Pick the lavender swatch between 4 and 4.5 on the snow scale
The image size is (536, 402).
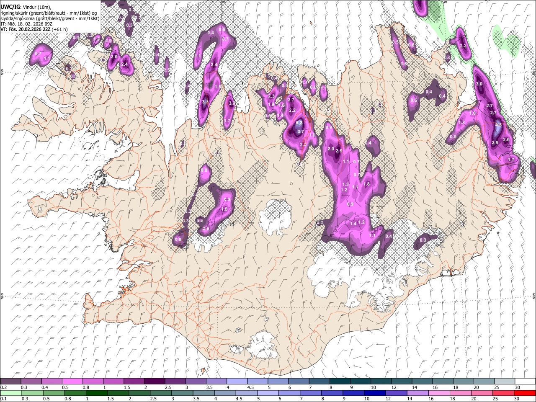pos(237,381)
